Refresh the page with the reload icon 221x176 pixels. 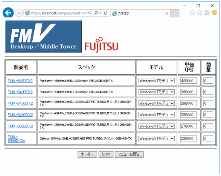click(x=105, y=13)
